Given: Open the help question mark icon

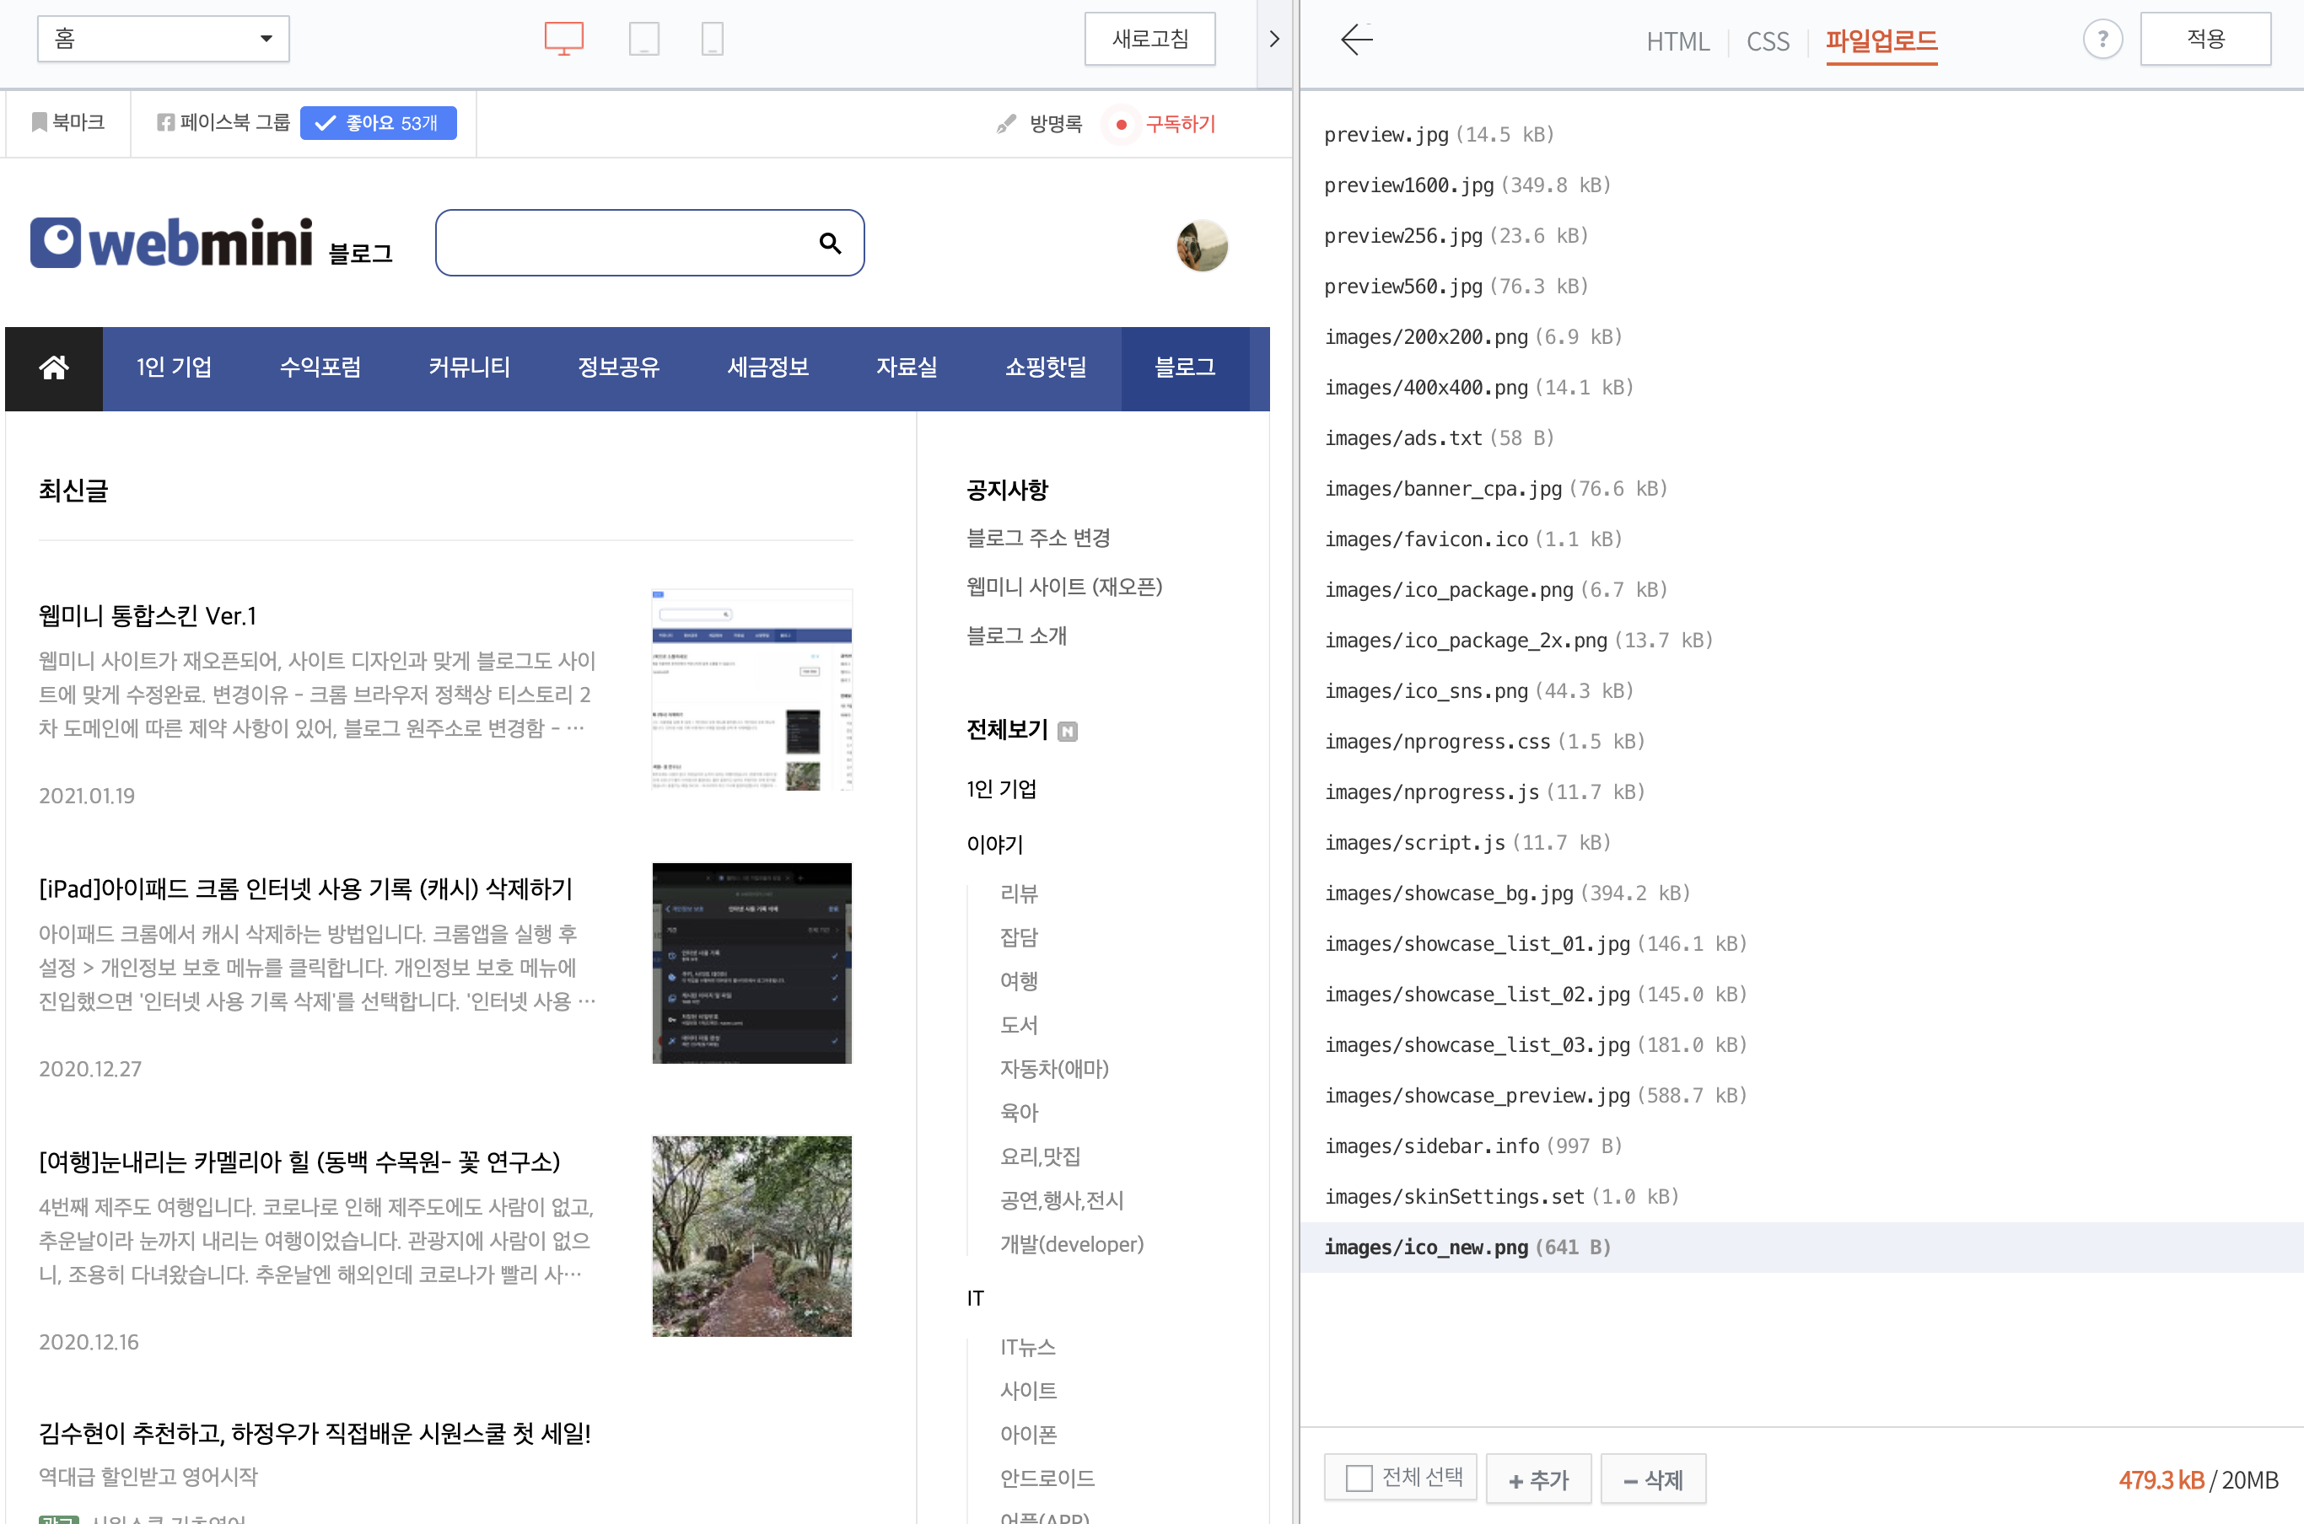Looking at the screenshot, I should 2102,40.
